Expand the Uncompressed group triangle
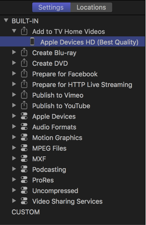Screen dimensions: 146x225 pyautogui.click(x=14, y=190)
